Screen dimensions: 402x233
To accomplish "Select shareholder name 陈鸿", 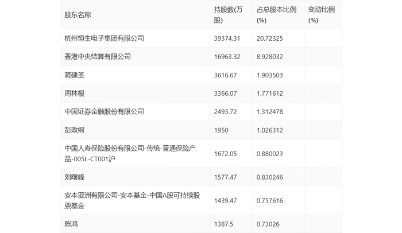I will tap(71, 224).
